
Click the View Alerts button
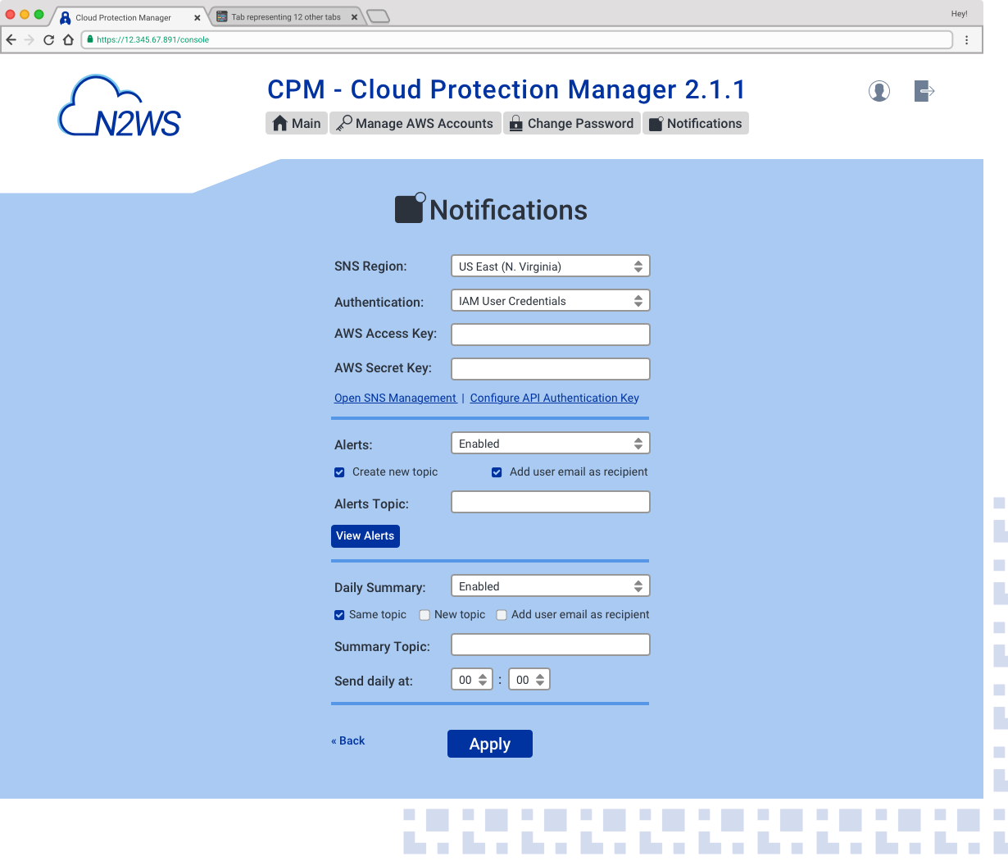coord(366,536)
